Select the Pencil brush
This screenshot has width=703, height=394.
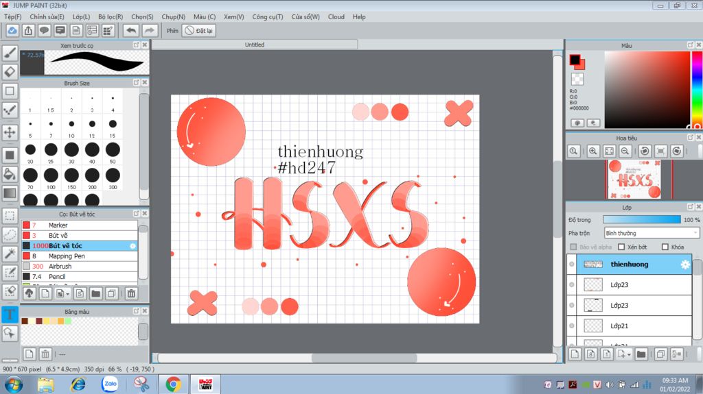pyautogui.click(x=80, y=277)
